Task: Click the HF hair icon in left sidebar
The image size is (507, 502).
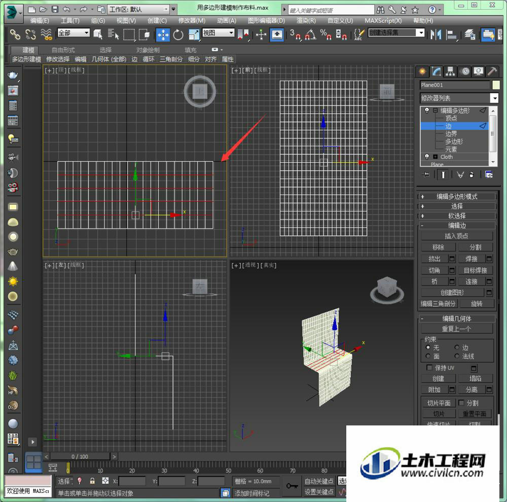Action: pyautogui.click(x=13, y=390)
